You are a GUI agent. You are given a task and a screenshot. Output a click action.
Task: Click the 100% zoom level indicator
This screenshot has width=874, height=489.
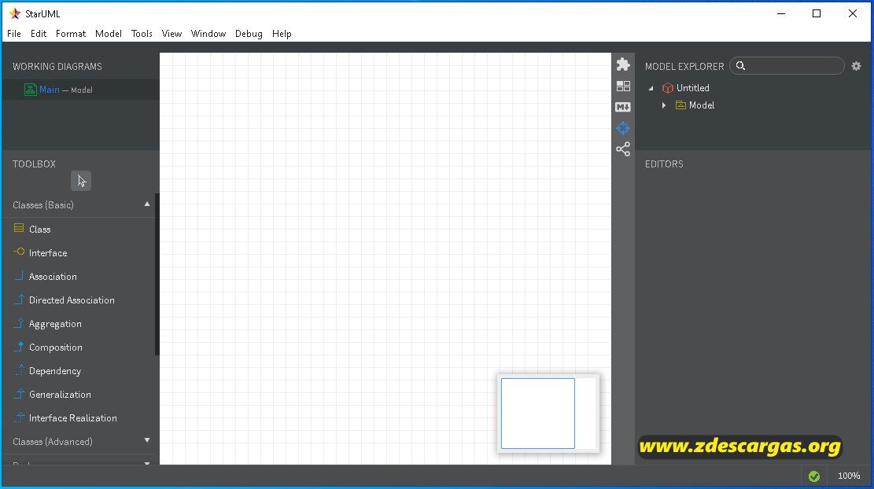(x=848, y=476)
